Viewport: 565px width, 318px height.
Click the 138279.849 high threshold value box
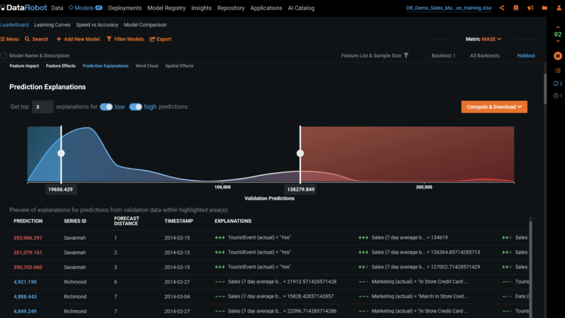coord(301,189)
